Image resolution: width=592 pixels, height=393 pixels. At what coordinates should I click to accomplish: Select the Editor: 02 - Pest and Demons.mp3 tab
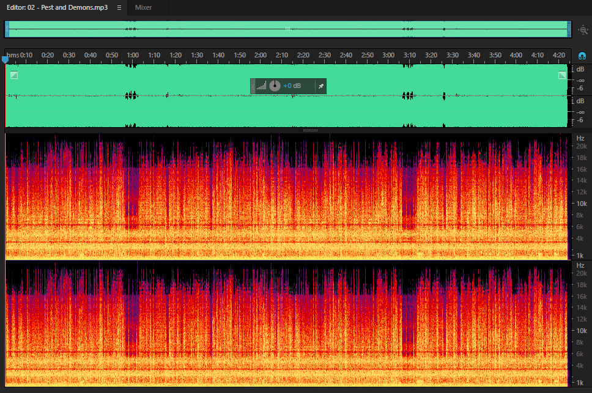(57, 7)
